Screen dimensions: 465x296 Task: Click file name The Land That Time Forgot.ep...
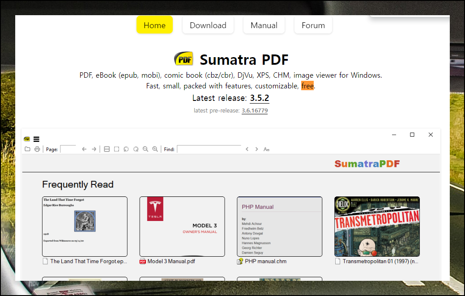click(89, 262)
